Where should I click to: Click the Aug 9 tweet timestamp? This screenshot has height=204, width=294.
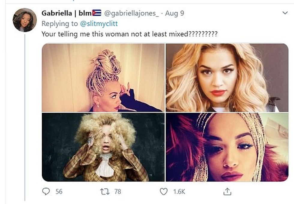(175, 13)
